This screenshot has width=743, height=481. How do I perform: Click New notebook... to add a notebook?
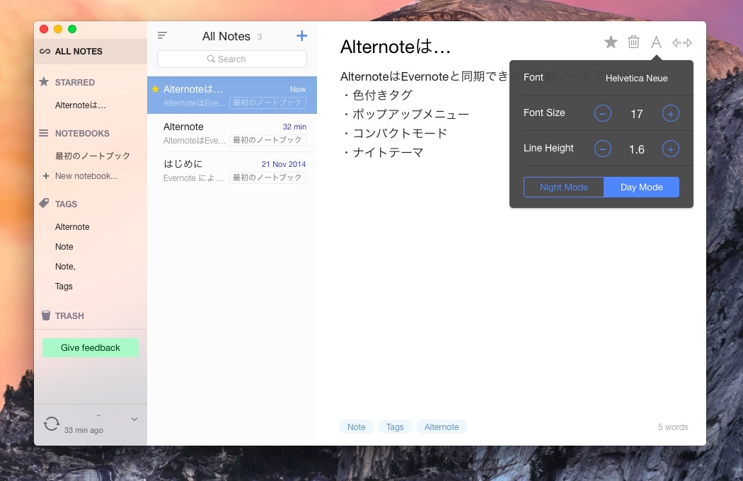coord(86,176)
